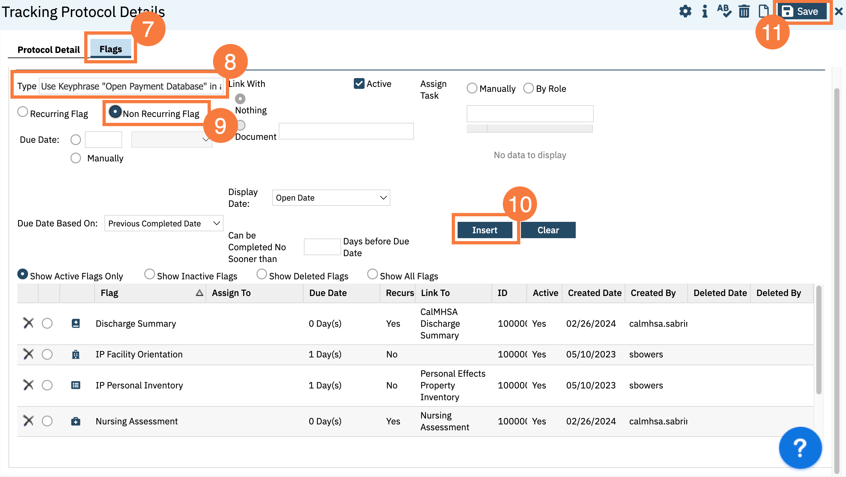Select the numeric Due Date radio option
Screen dimensions: 846x477
pos(75,140)
